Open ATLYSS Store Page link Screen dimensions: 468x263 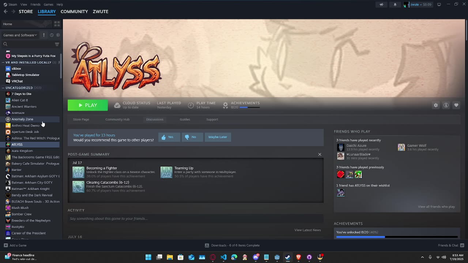[81, 119]
